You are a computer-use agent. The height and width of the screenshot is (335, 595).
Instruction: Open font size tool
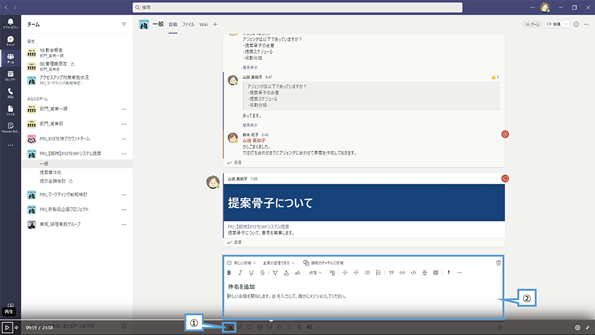coord(297,273)
